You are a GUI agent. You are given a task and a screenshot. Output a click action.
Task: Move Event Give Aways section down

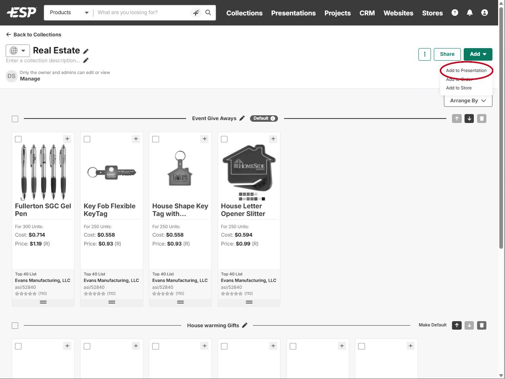[469, 119]
